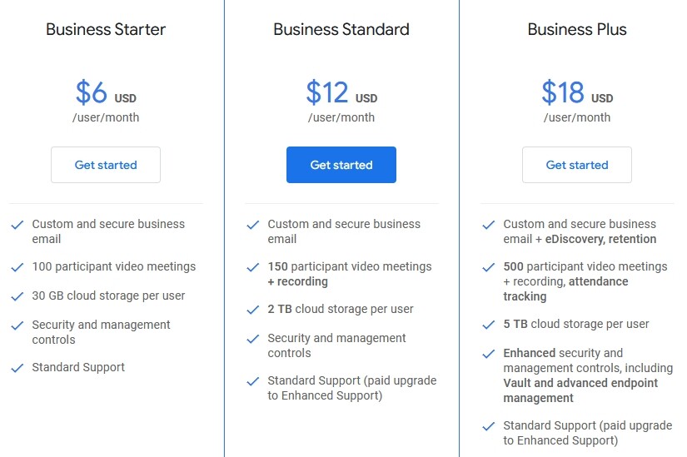The width and height of the screenshot is (687, 457).
Task: Click Get started under Business Starter
Action: coord(106,165)
